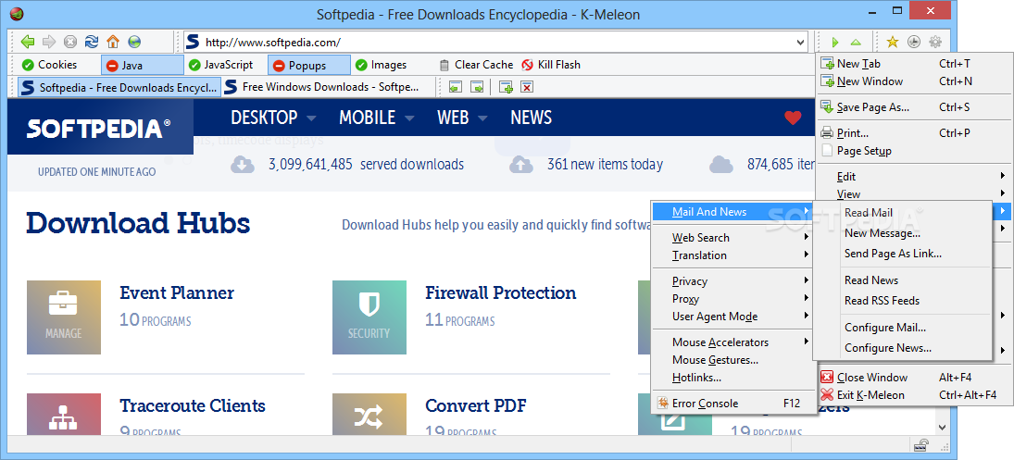Select Send Page As Link
Image resolution: width=1014 pixels, height=460 pixels.
[x=902, y=254]
